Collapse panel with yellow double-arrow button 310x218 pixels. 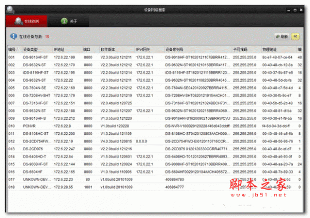tap(296, 37)
